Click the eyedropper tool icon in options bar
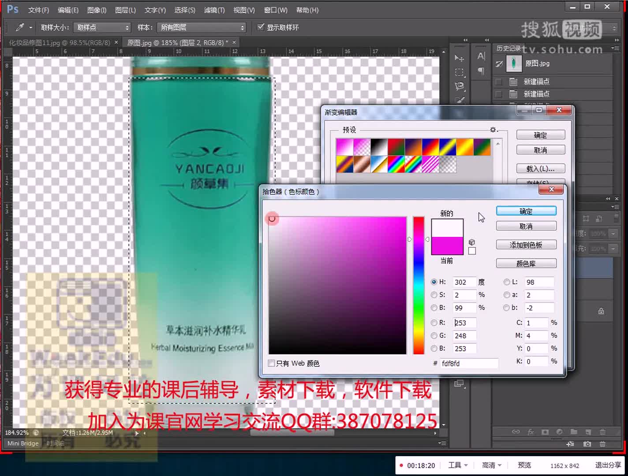Screen dimensions: 628x476 (x=20, y=27)
